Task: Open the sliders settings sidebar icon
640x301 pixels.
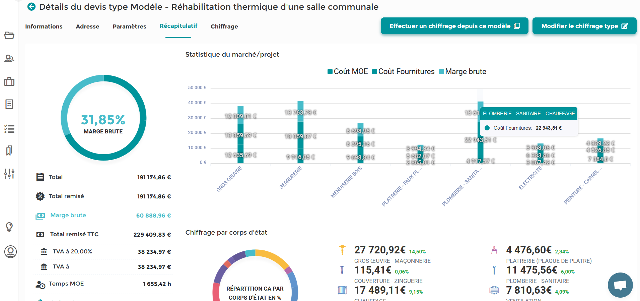Action: click(9, 173)
